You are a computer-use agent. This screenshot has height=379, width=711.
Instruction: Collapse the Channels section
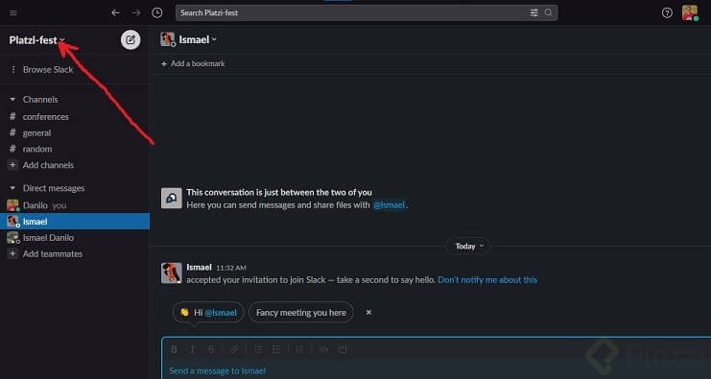pyautogui.click(x=12, y=99)
